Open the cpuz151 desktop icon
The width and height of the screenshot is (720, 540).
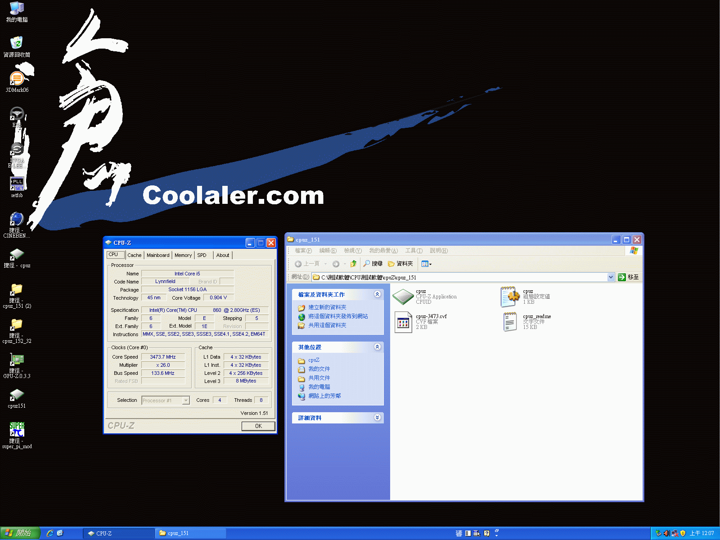click(17, 398)
